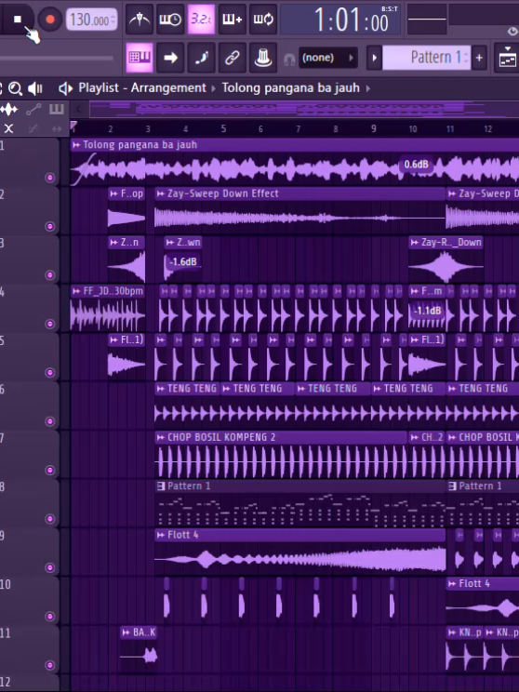Viewport: 519px width, 692px height.
Task: Open Tolong pangana ba jauh breadcrumb item
Action: (290, 87)
